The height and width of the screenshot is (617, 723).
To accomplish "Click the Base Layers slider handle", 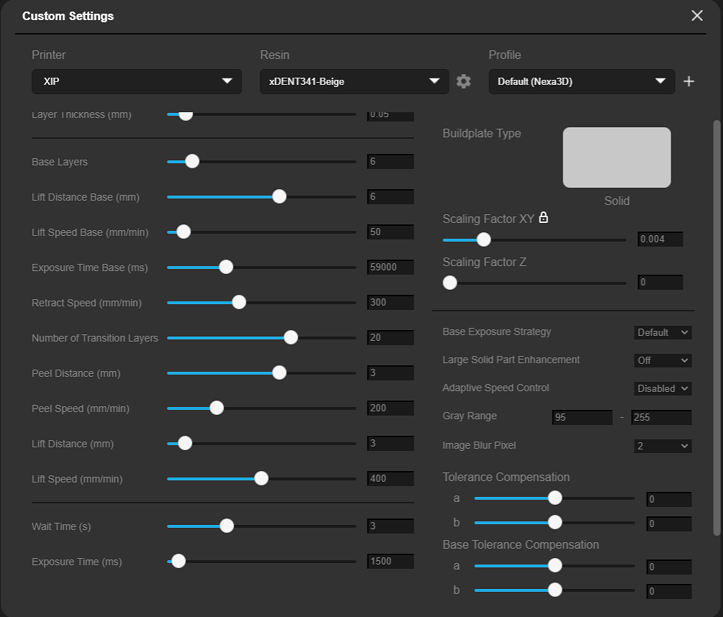I will pos(192,161).
